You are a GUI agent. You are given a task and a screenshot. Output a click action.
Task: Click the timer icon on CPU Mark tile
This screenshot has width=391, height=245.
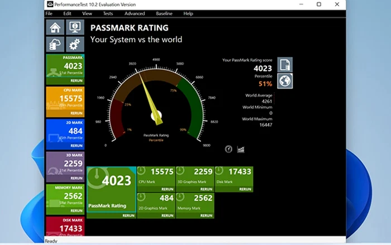pos(141,171)
